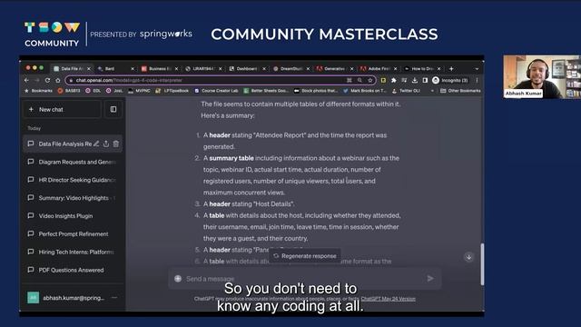
Task: Click the plus attachment icon in message box
Action: 178,279
